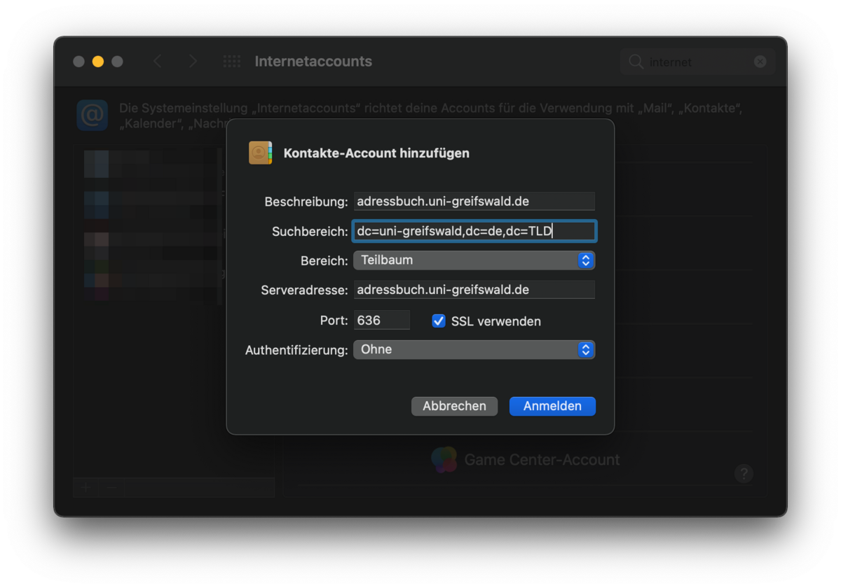Select the Serveradresse input field
The width and height of the screenshot is (841, 588).
(x=474, y=290)
